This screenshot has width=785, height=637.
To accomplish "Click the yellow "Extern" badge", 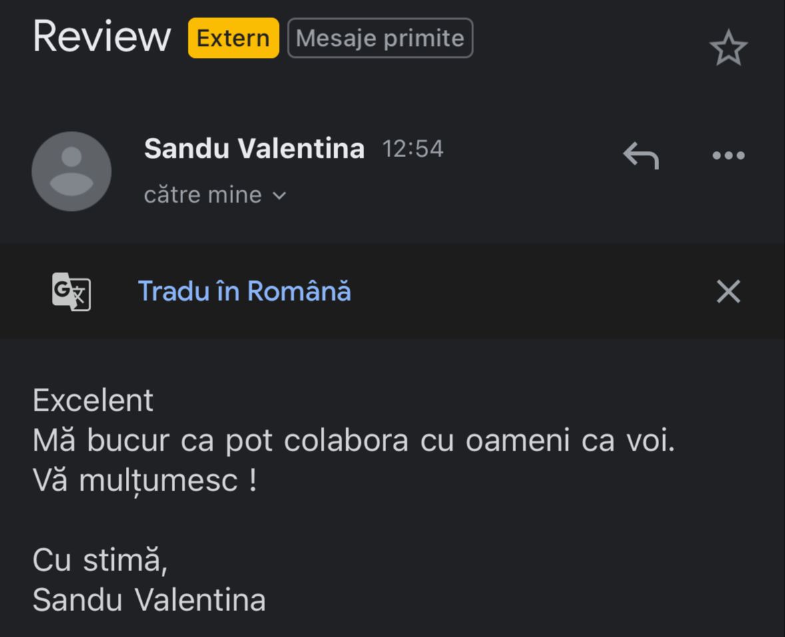I will [x=233, y=38].
